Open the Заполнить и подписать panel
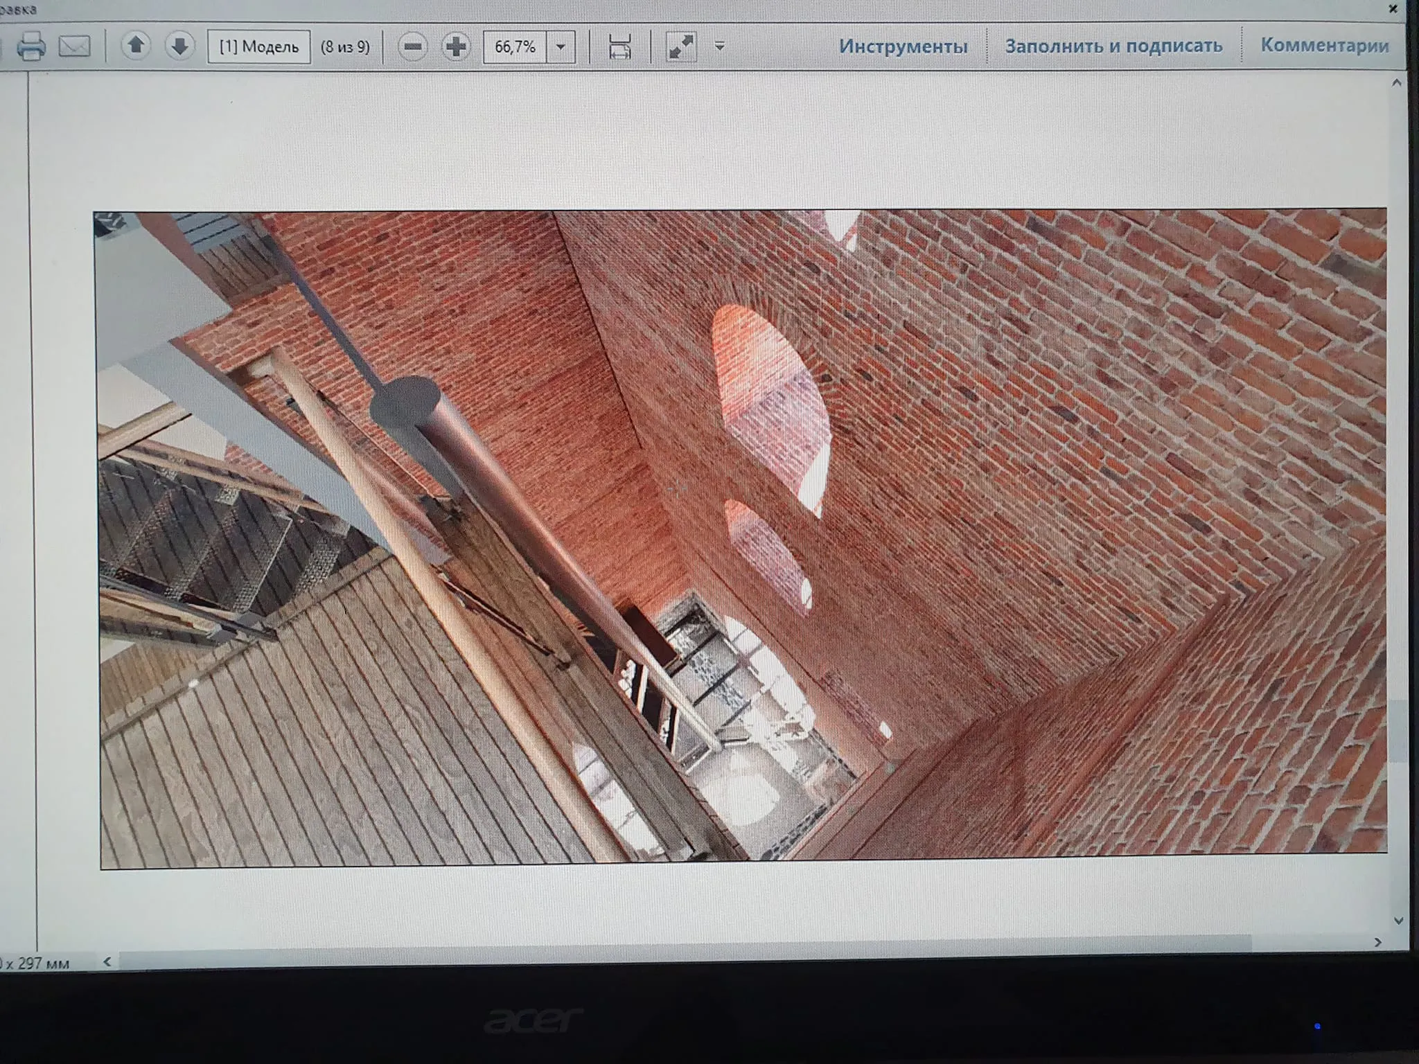 1113,46
